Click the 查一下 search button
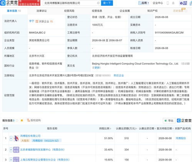The height and width of the screenshot is (162, 192). [x=107, y=3]
